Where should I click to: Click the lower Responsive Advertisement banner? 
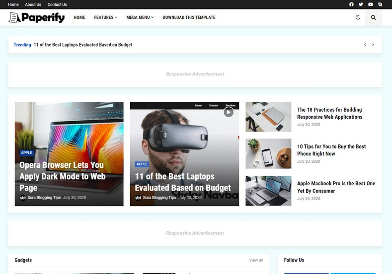[195, 233]
